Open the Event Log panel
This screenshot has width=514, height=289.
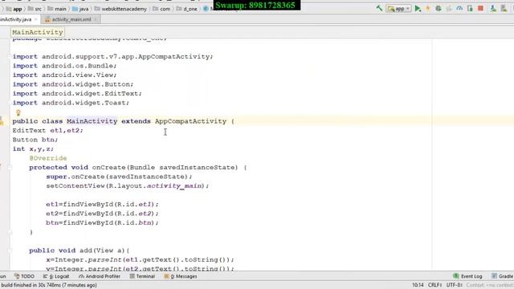[467, 276]
